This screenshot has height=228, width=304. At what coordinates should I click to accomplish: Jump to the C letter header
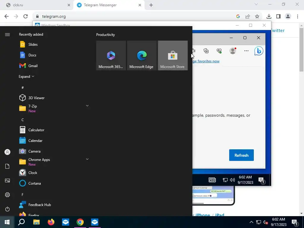(x=23, y=120)
